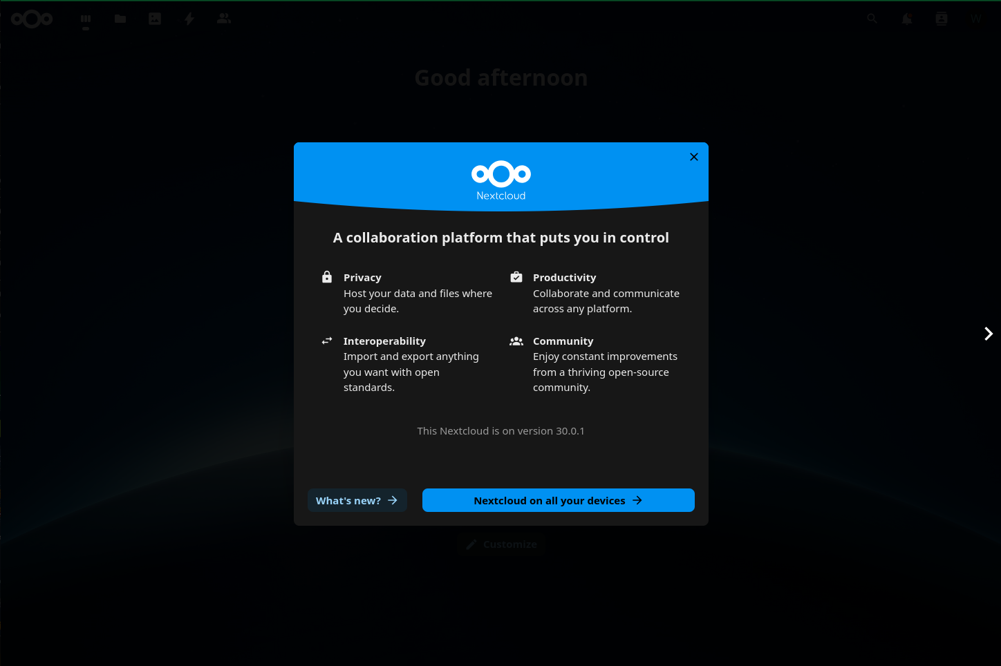Viewport: 1001px width, 666px height.
Task: Open the Activity lightning icon
Action: 189,19
